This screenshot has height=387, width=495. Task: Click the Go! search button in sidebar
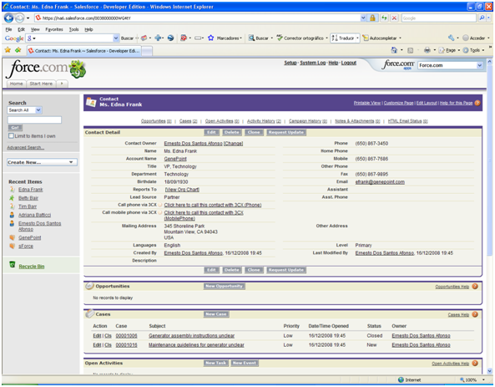(x=15, y=127)
